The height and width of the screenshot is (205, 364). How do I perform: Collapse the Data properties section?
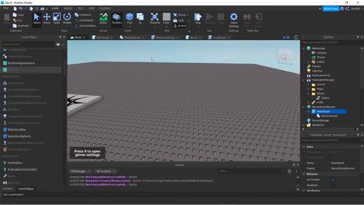tap(303, 147)
